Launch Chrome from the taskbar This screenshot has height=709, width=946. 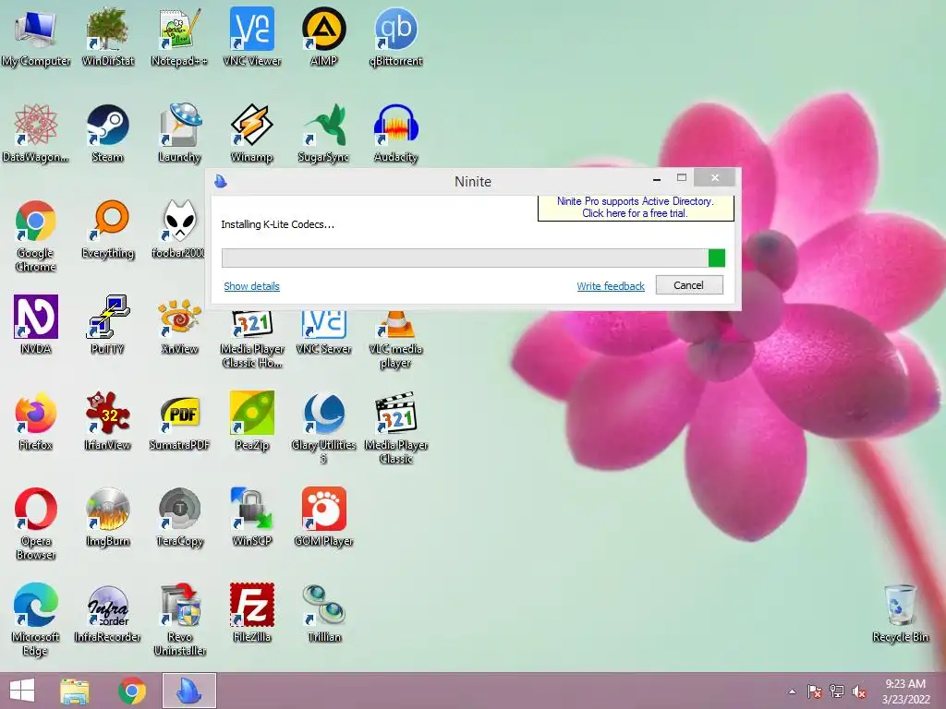point(131,691)
